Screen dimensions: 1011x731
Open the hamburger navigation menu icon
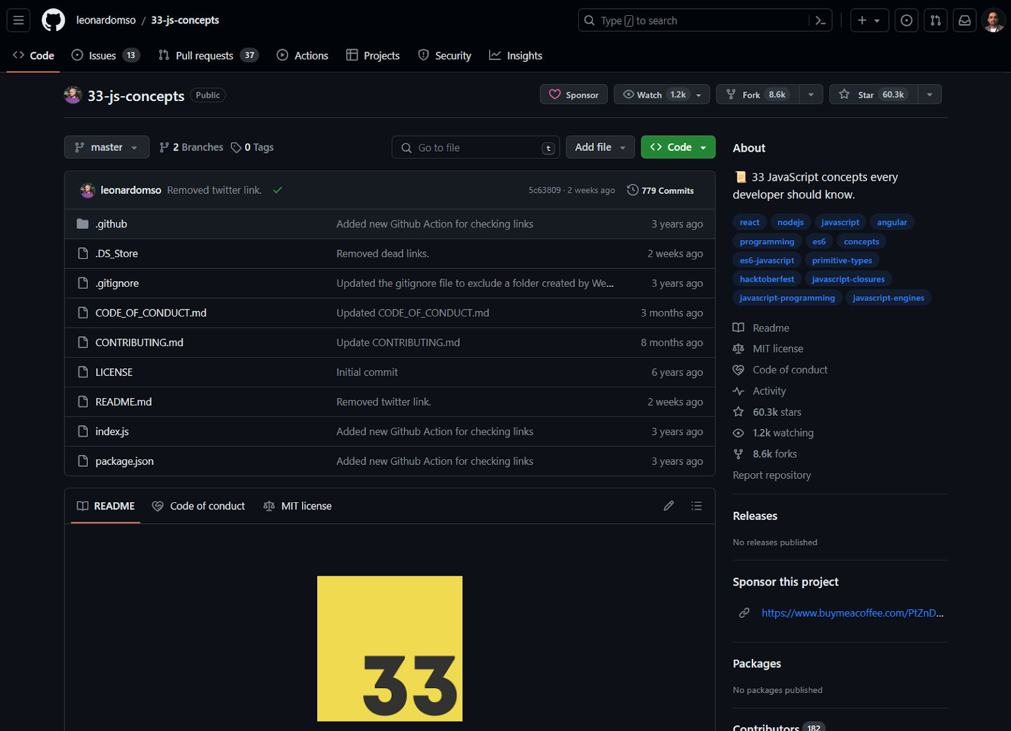(x=18, y=20)
